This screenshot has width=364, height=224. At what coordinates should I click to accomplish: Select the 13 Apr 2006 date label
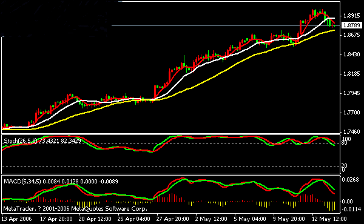click(x=16, y=219)
